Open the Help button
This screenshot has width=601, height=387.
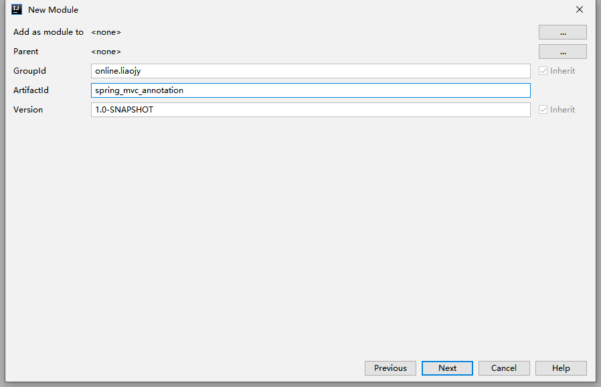tap(561, 368)
